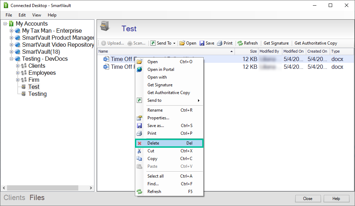
Task: Click the My Accounts green icon
Action: coord(11,24)
